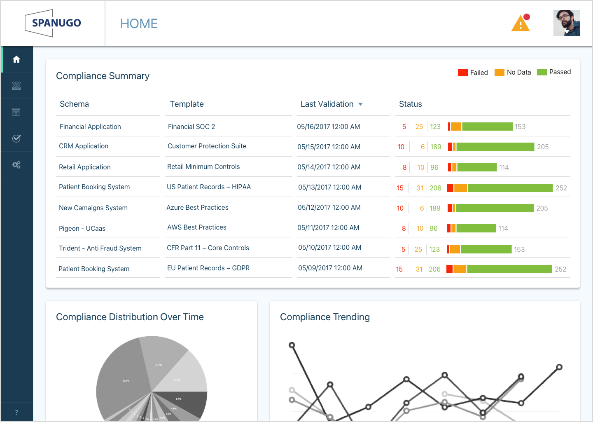Click the Financial Application status bar
593x422 pixels.
click(x=481, y=127)
